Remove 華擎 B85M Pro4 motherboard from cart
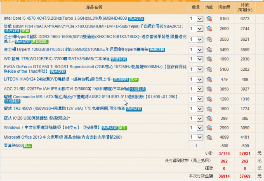Image resolution: width=264 pixels, height=181 pixels. pos(209,29)
